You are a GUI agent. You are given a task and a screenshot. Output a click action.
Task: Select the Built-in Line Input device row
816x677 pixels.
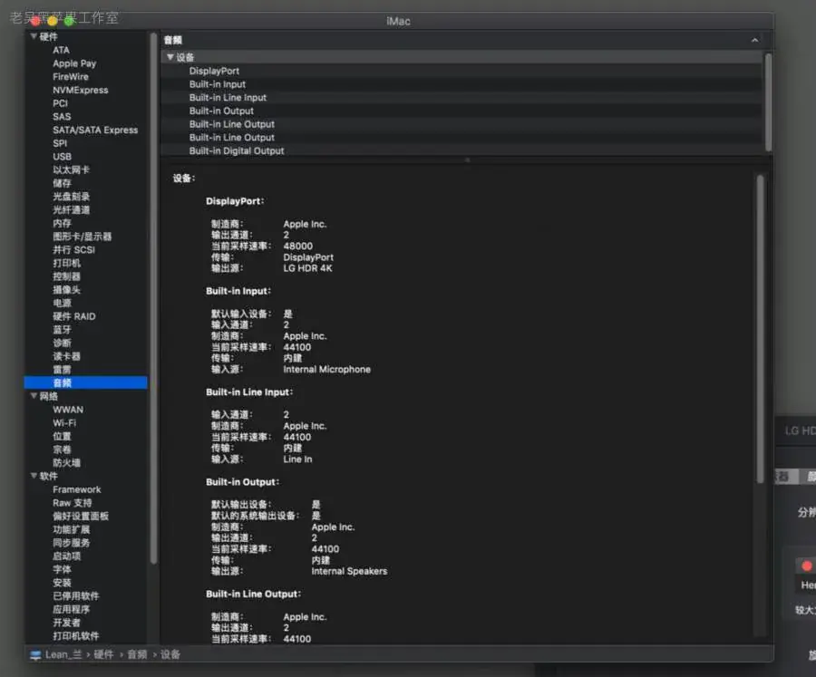(x=461, y=97)
